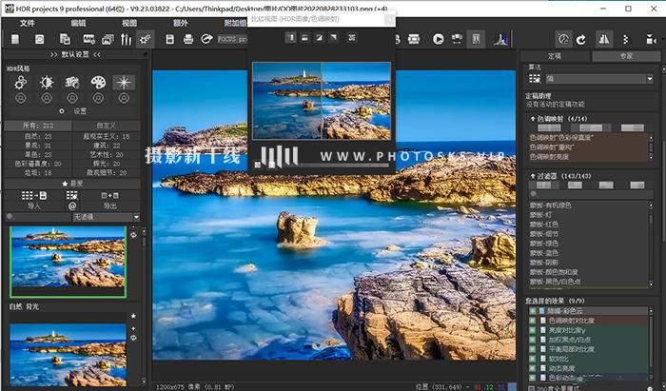Click the clock history toolbar icon
The image size is (666, 391).
[40, 40]
